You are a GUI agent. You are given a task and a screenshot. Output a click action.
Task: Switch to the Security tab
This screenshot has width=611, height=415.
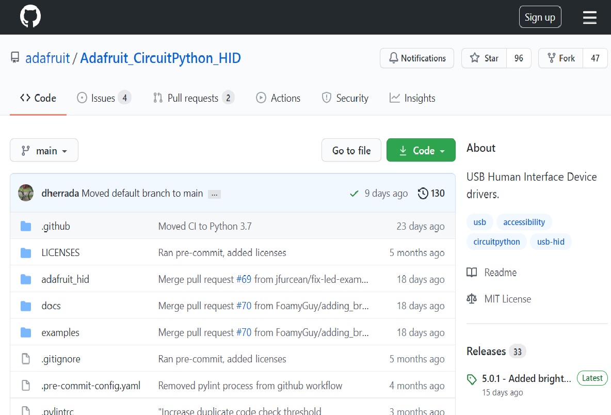pyautogui.click(x=345, y=98)
